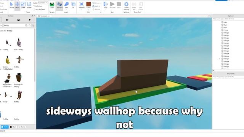This screenshot has width=244, height=137.
Task: Enable the Collisions checkbox
Action: point(34,6)
